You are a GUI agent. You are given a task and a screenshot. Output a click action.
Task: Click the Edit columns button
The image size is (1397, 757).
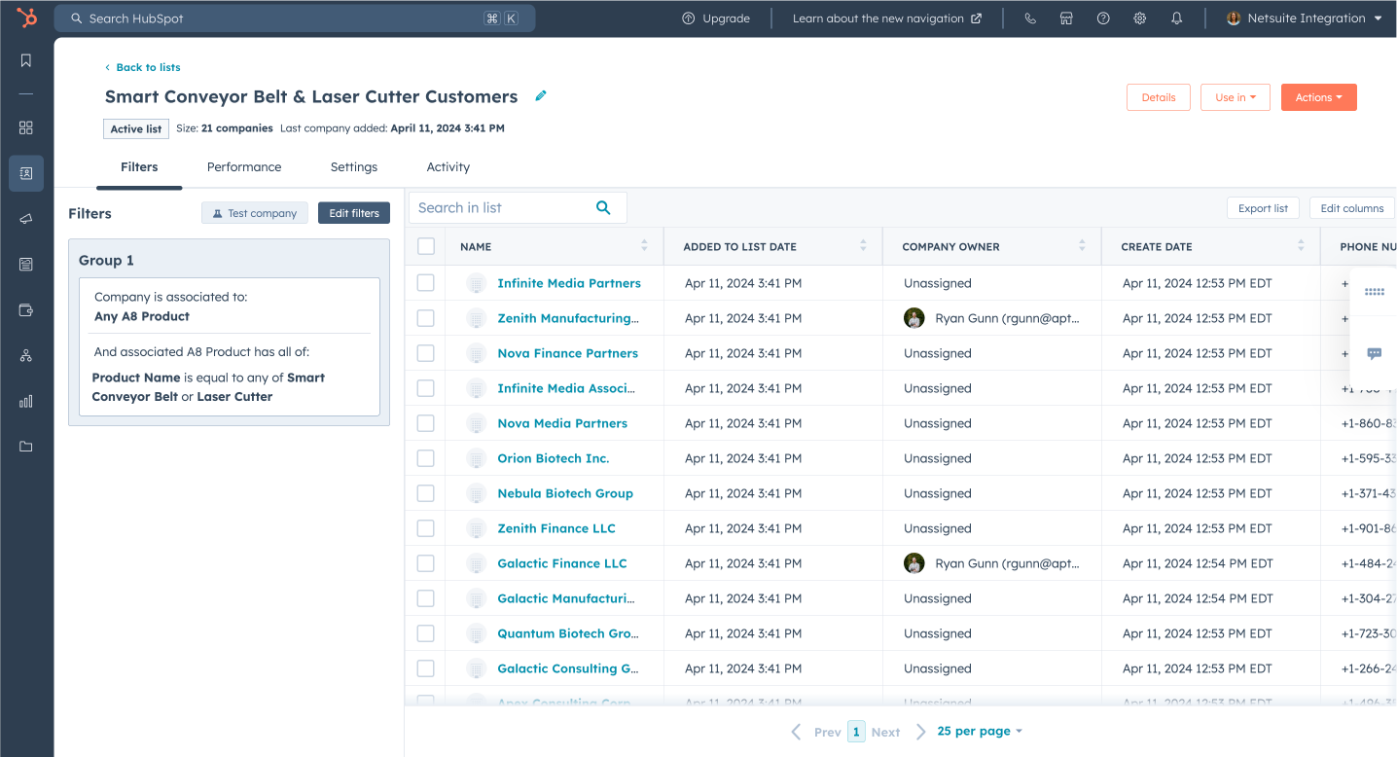pyautogui.click(x=1352, y=208)
